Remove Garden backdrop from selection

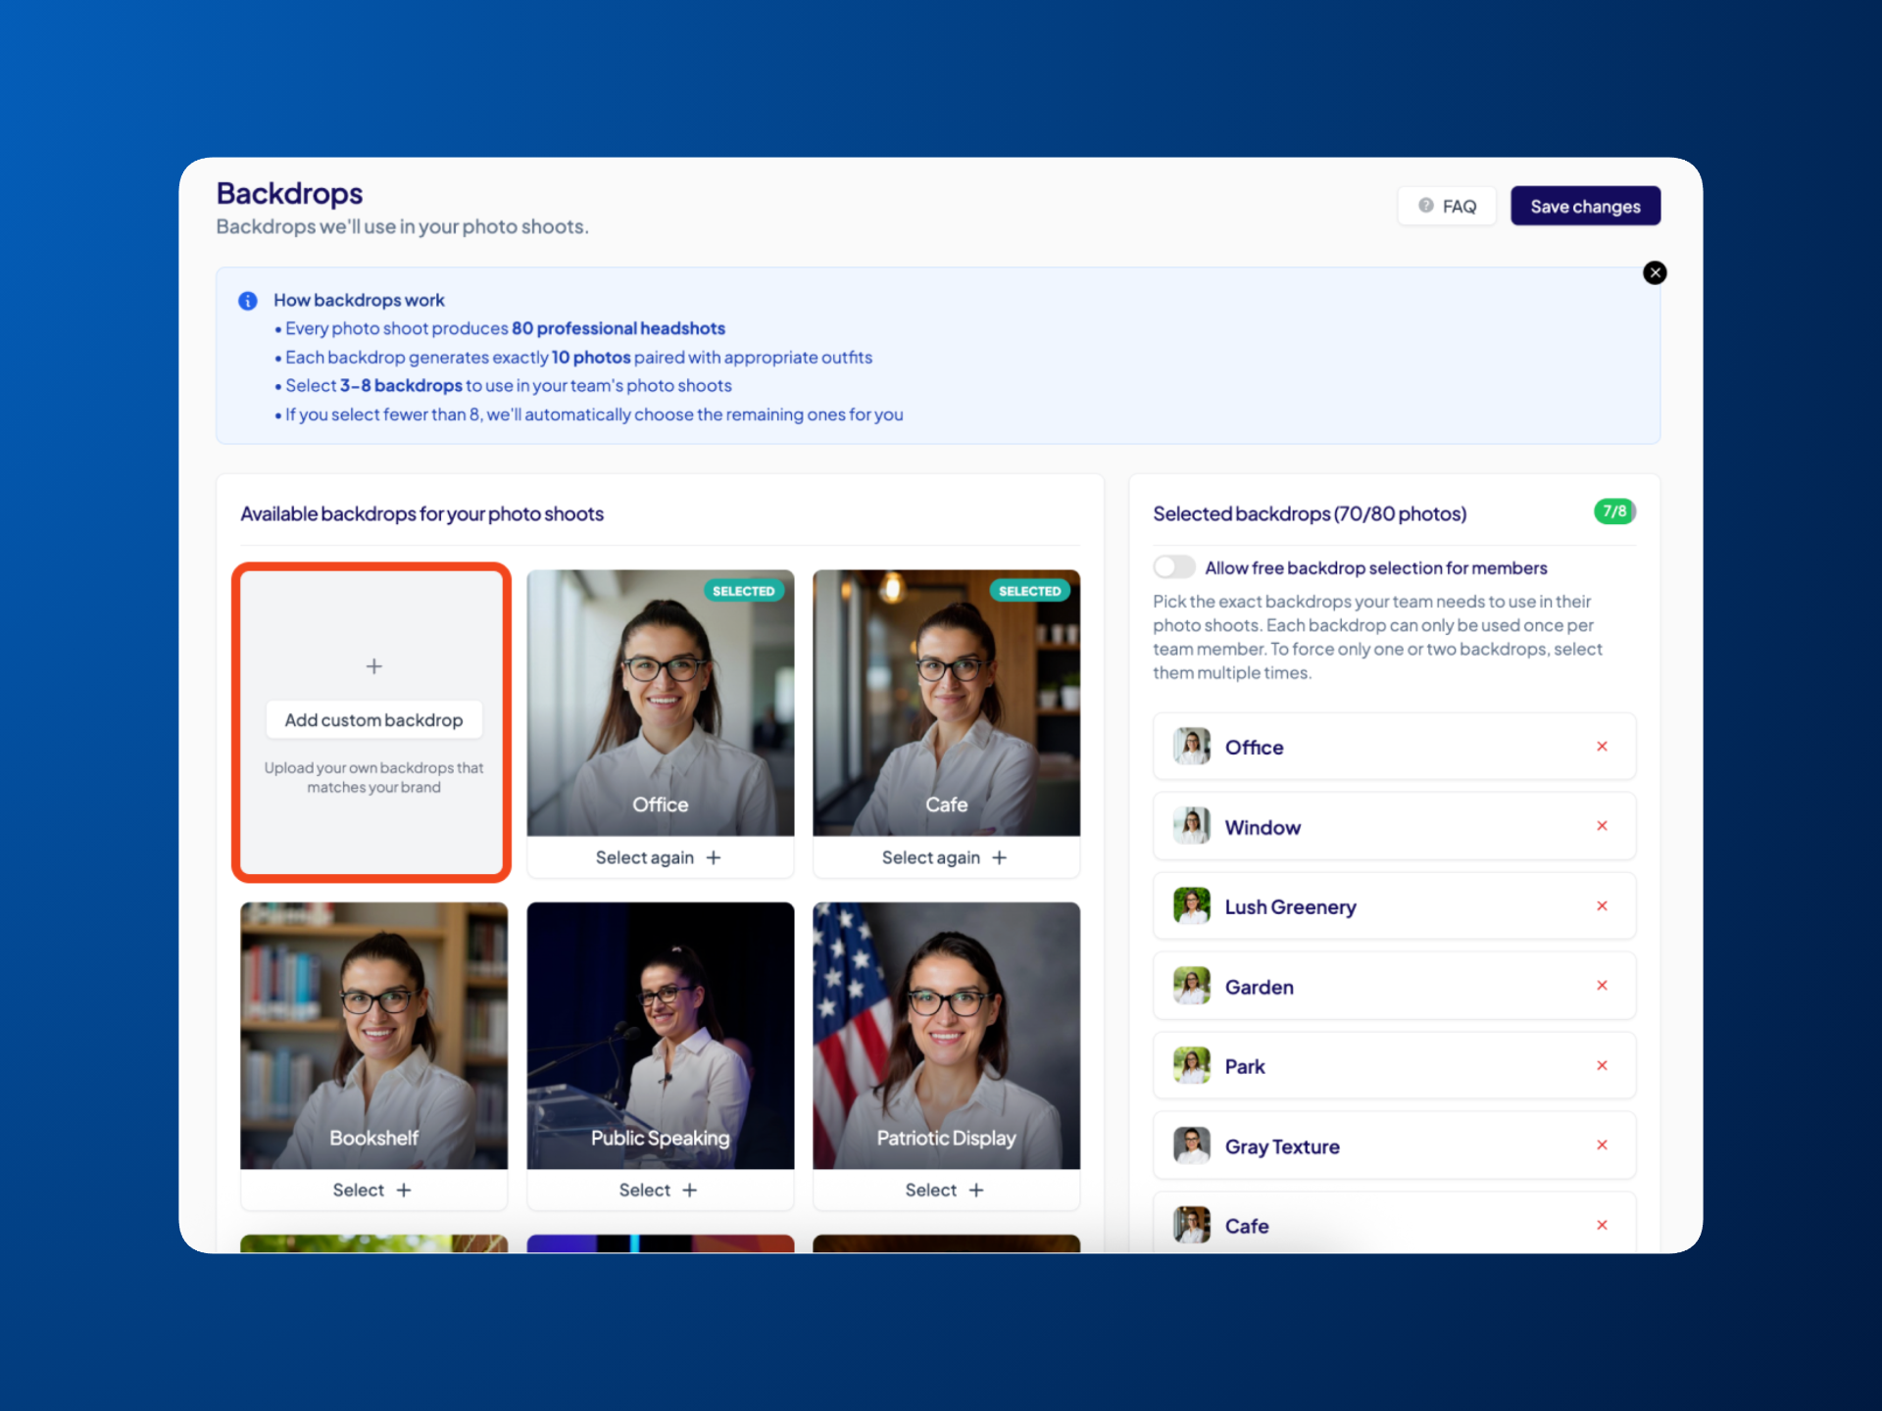[1602, 986]
